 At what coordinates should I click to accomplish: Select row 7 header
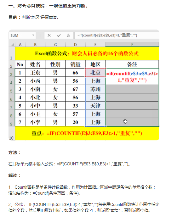12,106
